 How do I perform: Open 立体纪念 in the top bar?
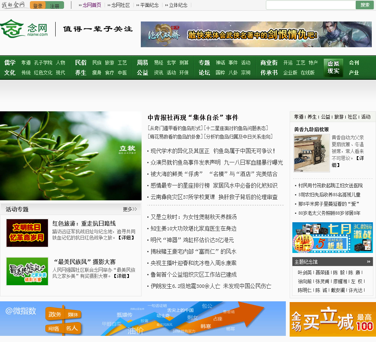pos(178,5)
